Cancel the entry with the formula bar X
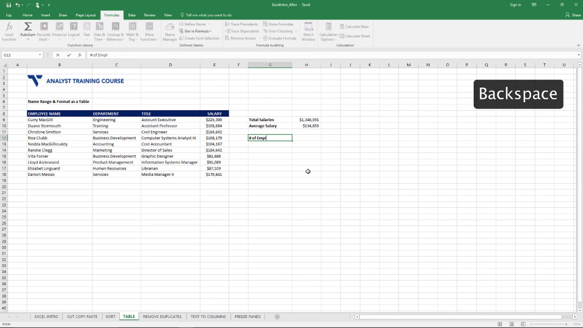The width and height of the screenshot is (583, 328). tap(58, 55)
